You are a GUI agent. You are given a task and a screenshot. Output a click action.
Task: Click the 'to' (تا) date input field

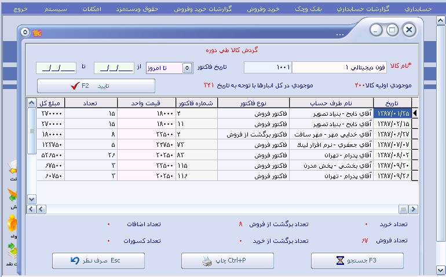[x=56, y=68]
